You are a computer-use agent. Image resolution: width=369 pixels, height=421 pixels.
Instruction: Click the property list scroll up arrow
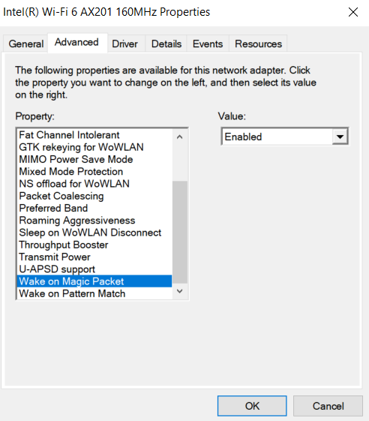[x=180, y=137]
